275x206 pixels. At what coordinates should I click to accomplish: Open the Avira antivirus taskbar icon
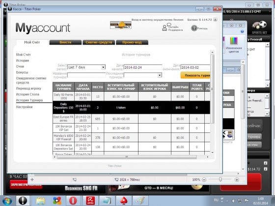click(x=90, y=201)
